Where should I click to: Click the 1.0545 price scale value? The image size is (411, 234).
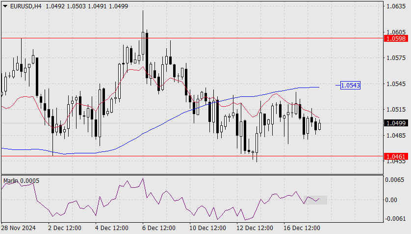click(x=396, y=84)
